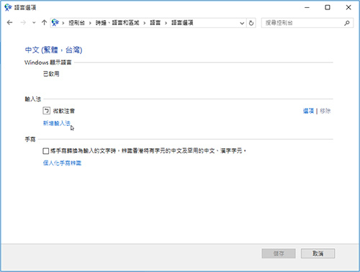
Task: Go back with the left arrow button
Action: pos(9,22)
